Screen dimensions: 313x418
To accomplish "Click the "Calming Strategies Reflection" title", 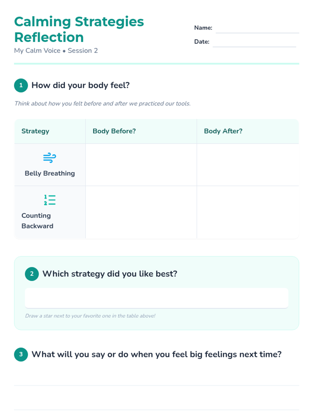I will pyautogui.click(x=79, y=29).
